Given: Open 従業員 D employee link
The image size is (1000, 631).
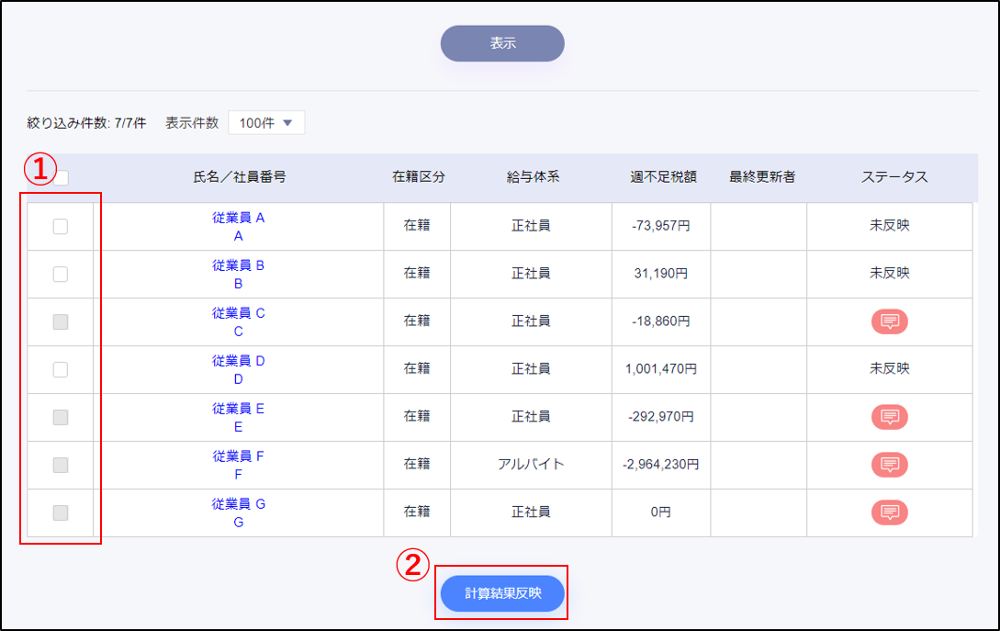Looking at the screenshot, I should [239, 361].
